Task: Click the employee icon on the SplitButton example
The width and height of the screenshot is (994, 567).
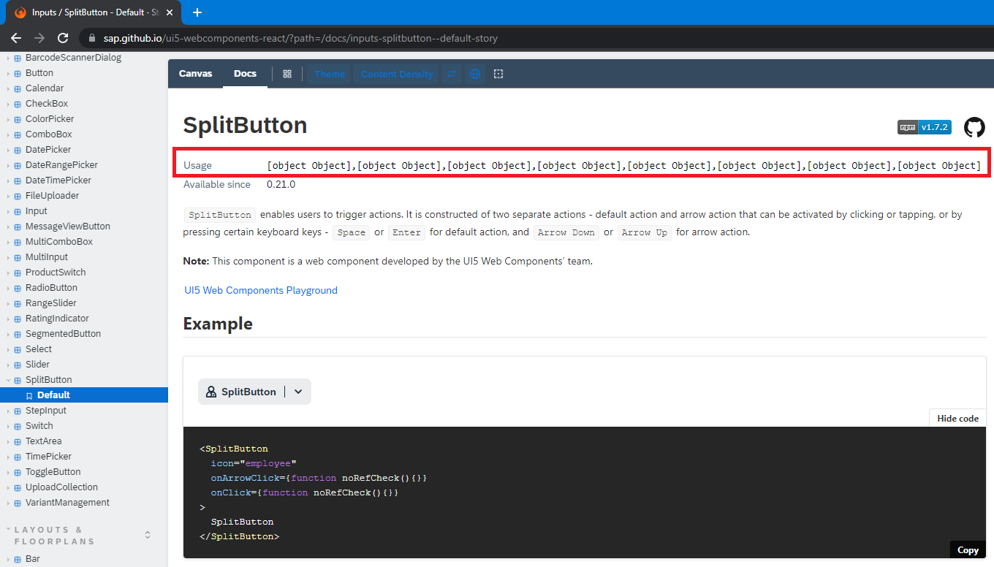Action: 211,391
